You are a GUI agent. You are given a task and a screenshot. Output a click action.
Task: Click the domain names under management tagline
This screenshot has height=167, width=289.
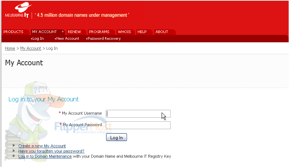coord(82,15)
